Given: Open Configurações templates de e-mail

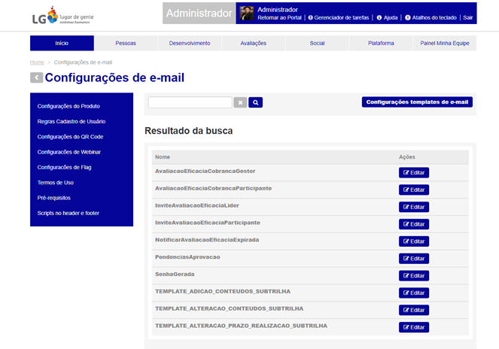Looking at the screenshot, I should click(417, 102).
